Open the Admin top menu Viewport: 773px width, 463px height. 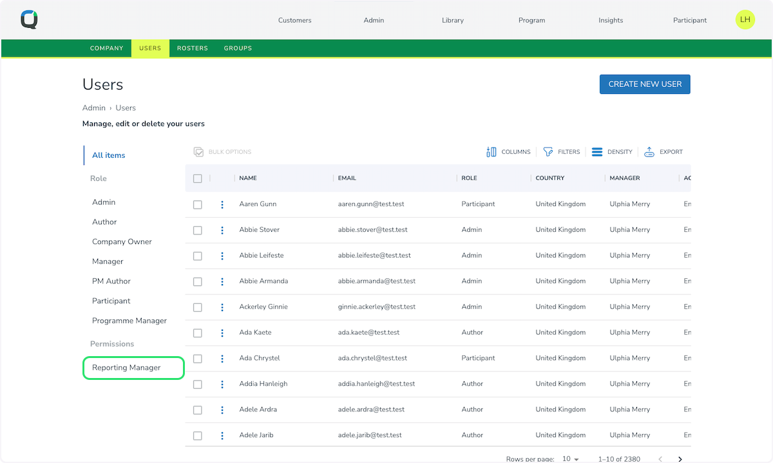coord(374,20)
